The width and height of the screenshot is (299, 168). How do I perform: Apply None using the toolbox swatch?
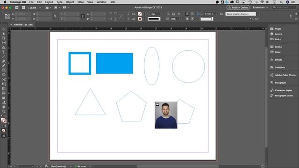point(4,131)
